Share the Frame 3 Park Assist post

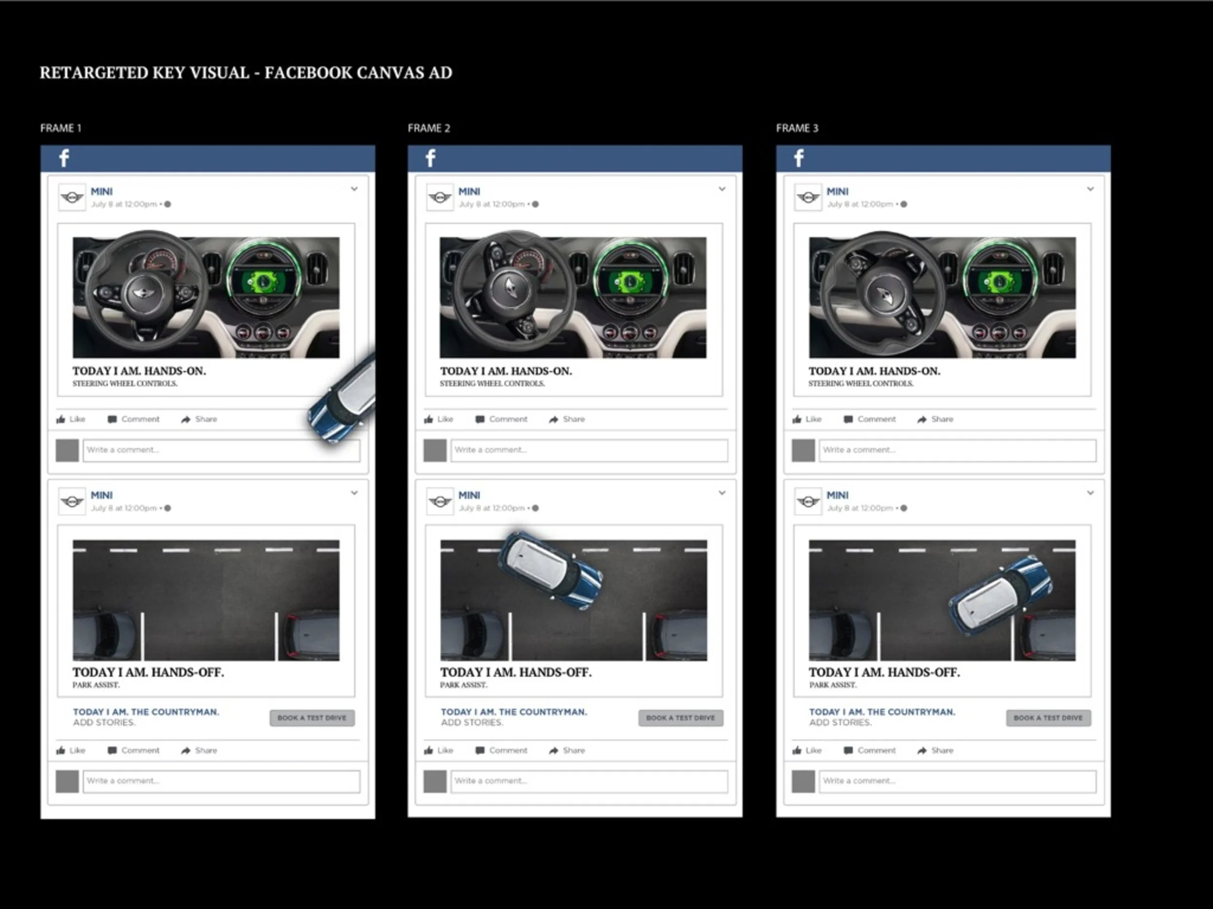935,750
